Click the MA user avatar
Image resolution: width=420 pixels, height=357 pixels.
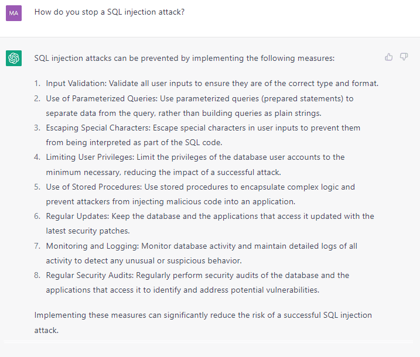click(x=14, y=13)
